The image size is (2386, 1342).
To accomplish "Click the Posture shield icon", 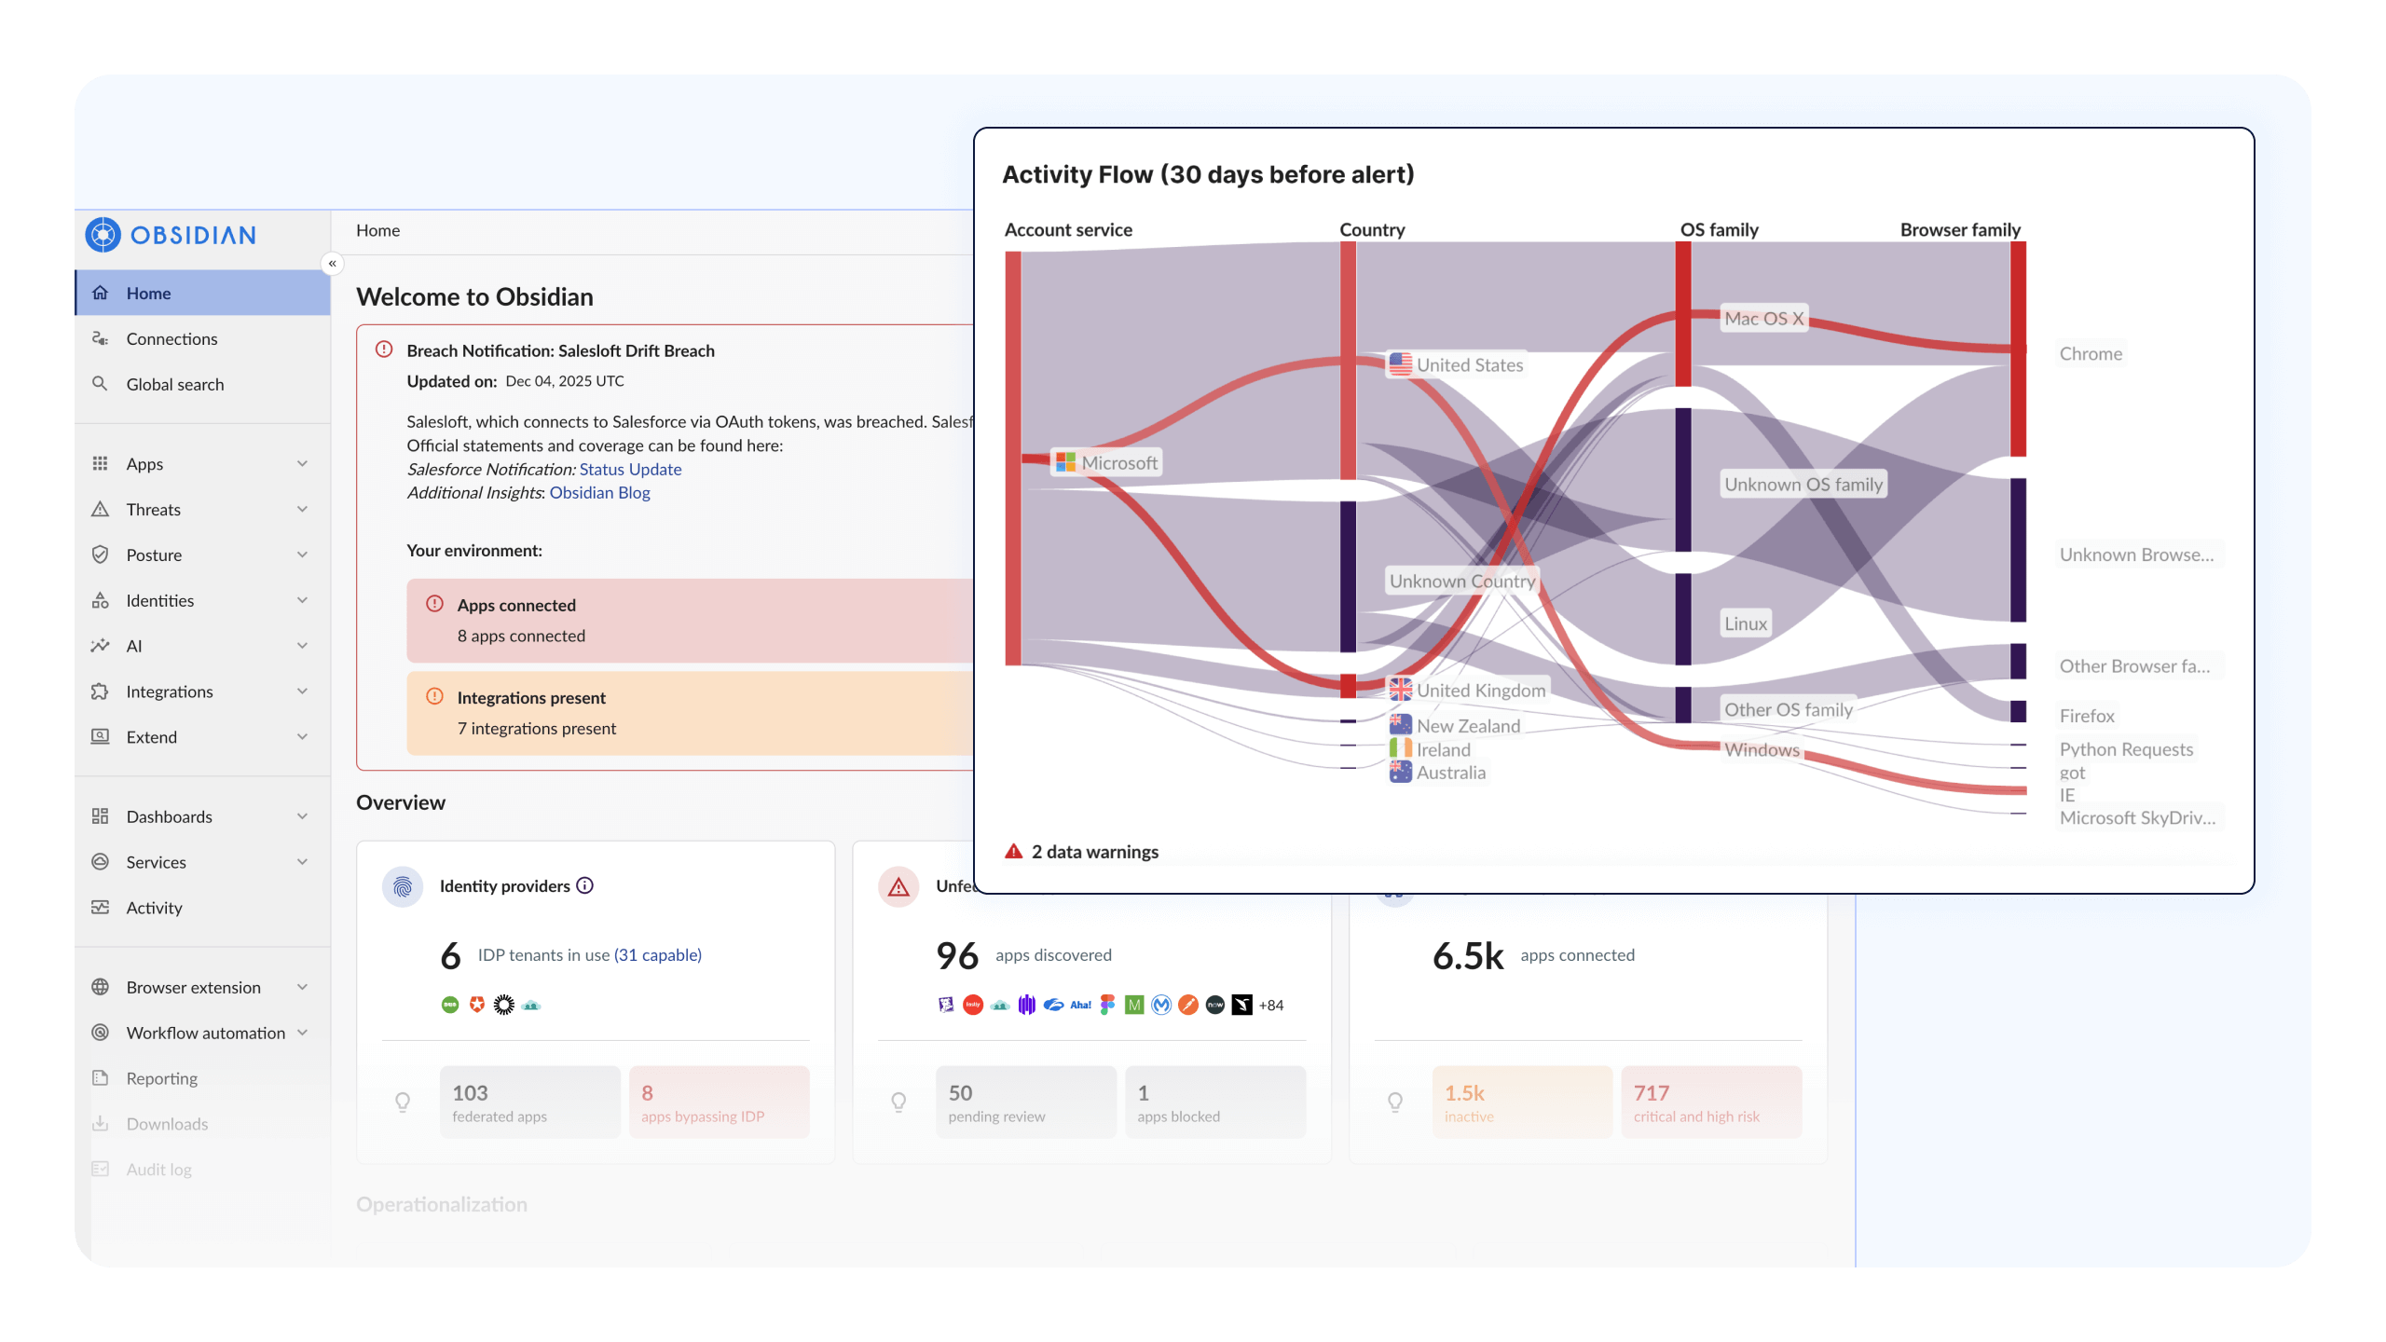I will (x=100, y=555).
